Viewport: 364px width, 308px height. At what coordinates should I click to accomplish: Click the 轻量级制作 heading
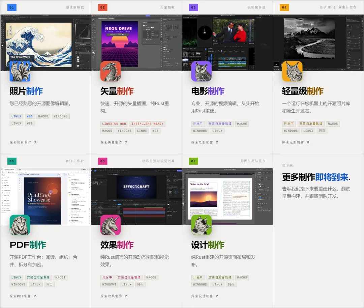click(303, 91)
